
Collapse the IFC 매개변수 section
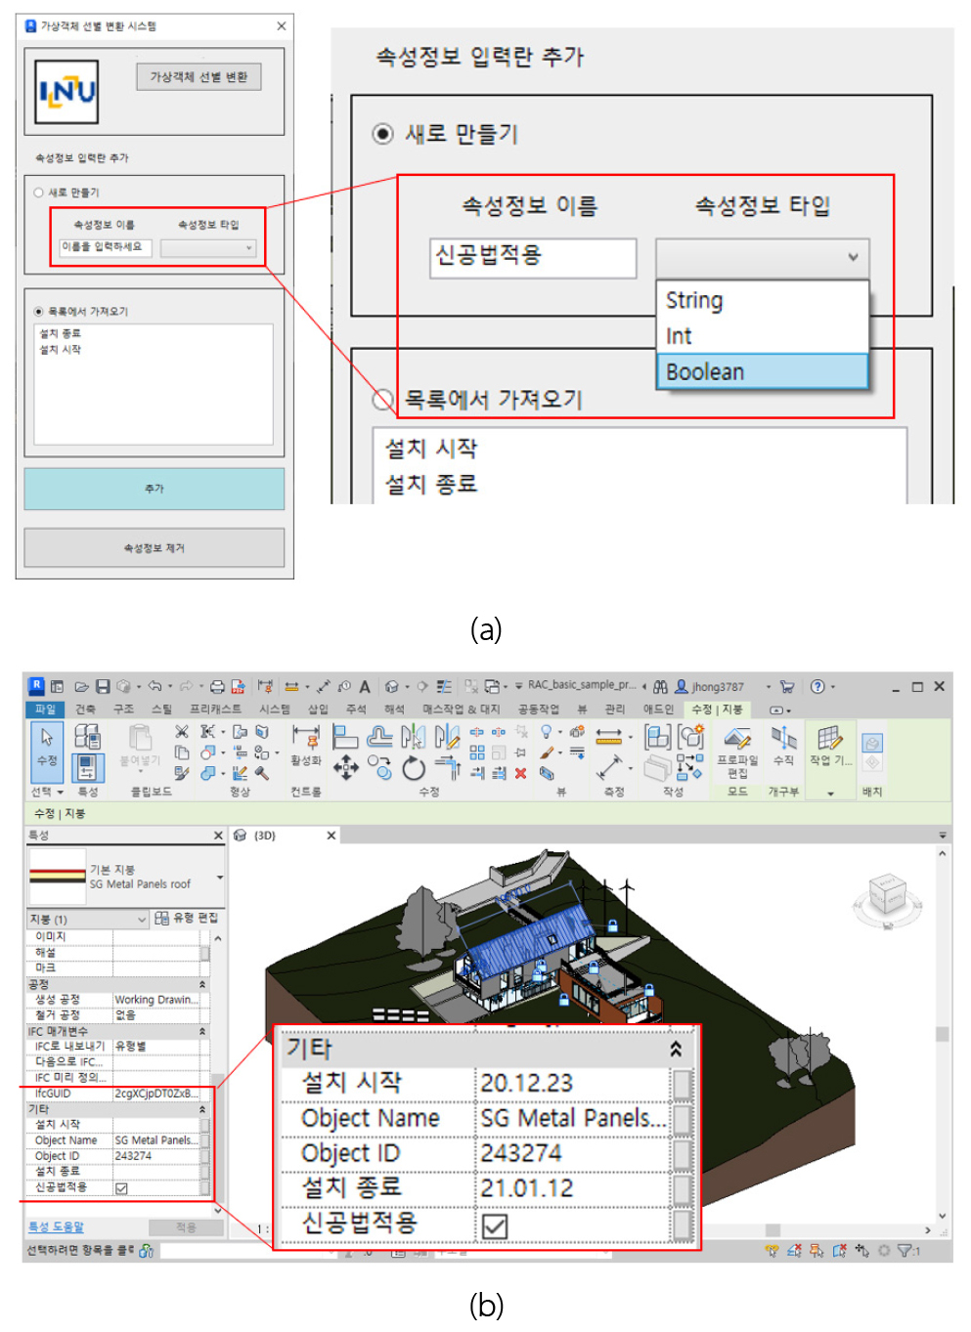click(202, 1031)
